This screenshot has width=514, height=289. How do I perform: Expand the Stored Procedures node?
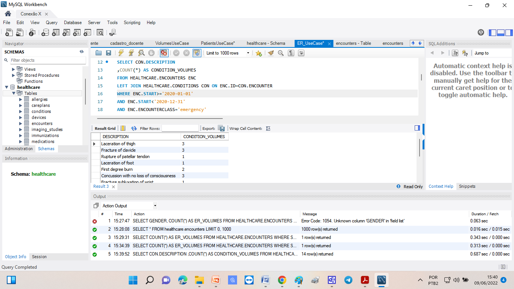[x=14, y=75]
